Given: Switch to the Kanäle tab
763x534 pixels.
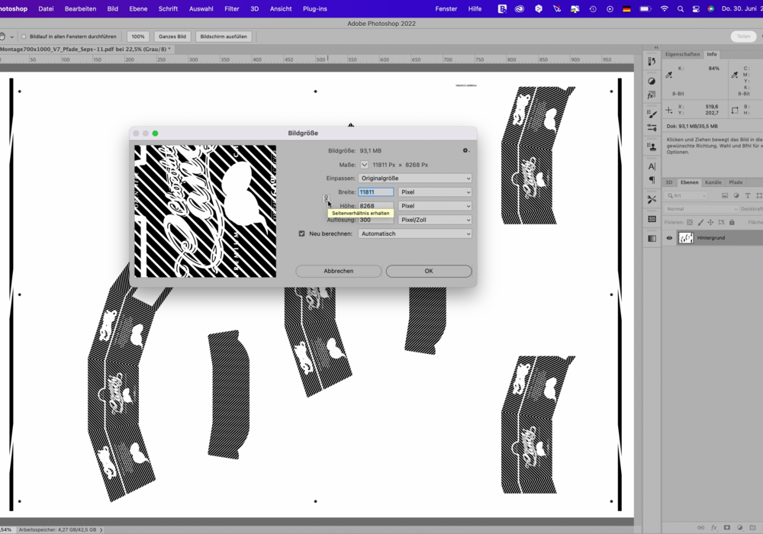Looking at the screenshot, I should click(713, 182).
